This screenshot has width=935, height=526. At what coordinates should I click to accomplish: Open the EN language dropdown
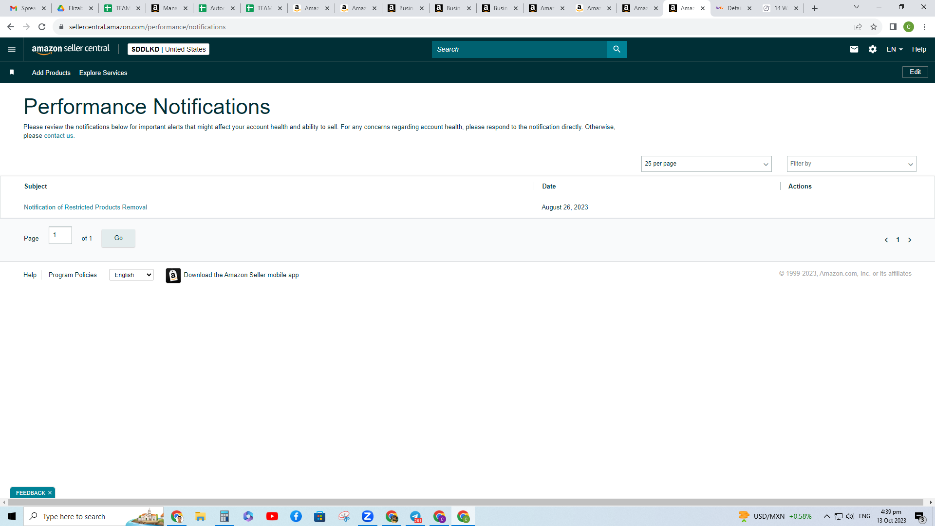pyautogui.click(x=895, y=49)
